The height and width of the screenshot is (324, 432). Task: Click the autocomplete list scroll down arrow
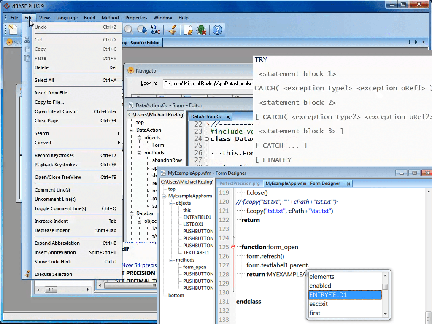tap(385, 314)
